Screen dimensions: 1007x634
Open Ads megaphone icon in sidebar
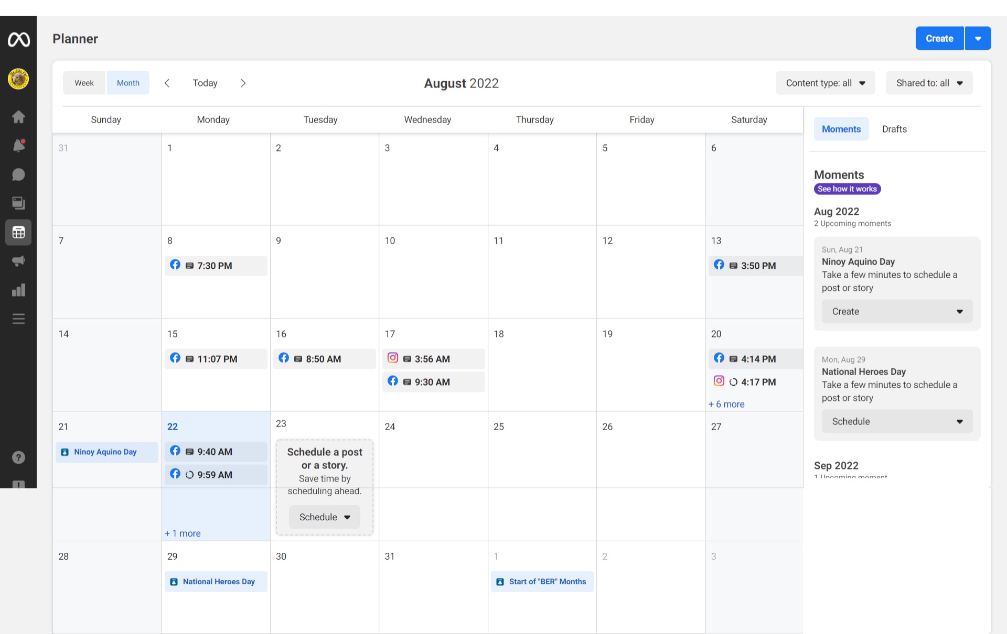click(18, 261)
